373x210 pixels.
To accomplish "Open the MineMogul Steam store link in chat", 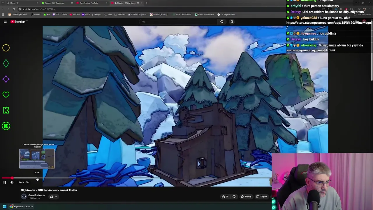I will 329,23.
